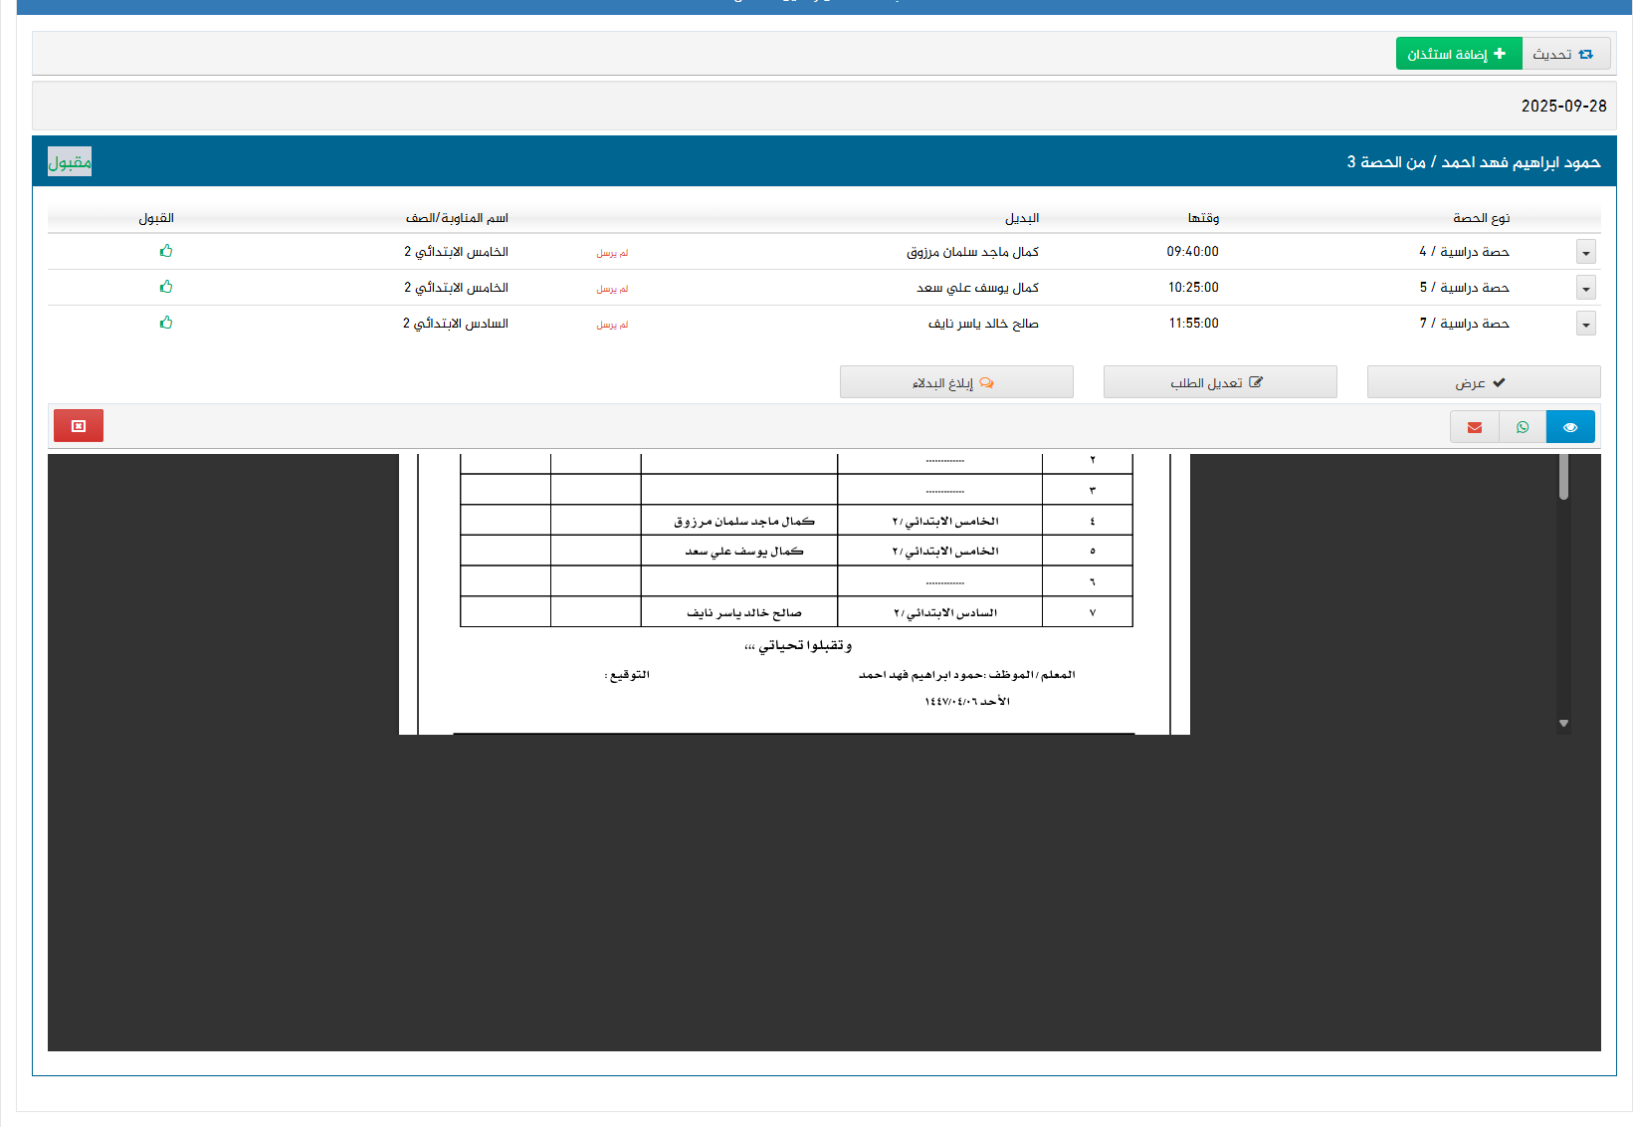
Task: Expand dropdown for حصة دراسية / 5 row
Action: point(1585,289)
